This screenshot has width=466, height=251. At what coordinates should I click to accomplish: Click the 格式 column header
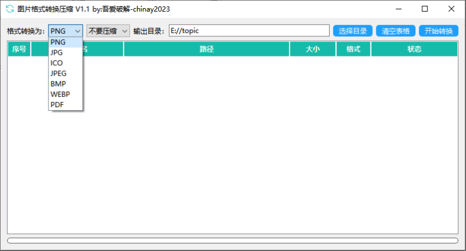pyautogui.click(x=354, y=50)
